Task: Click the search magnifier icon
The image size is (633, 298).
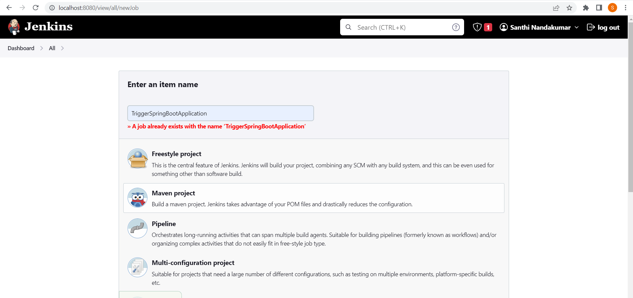Action: coord(348,27)
